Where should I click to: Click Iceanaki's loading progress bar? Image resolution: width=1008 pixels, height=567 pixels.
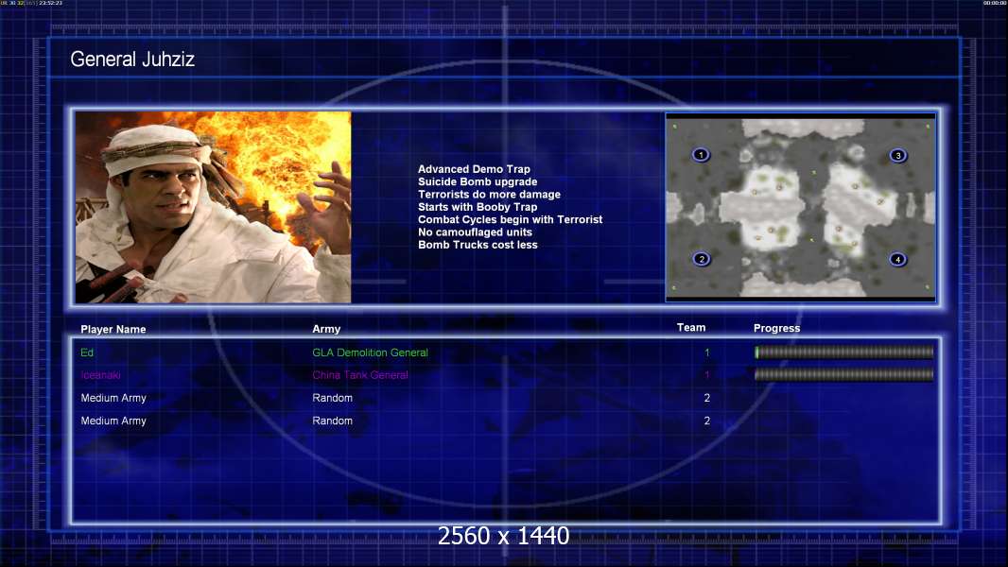[843, 374]
